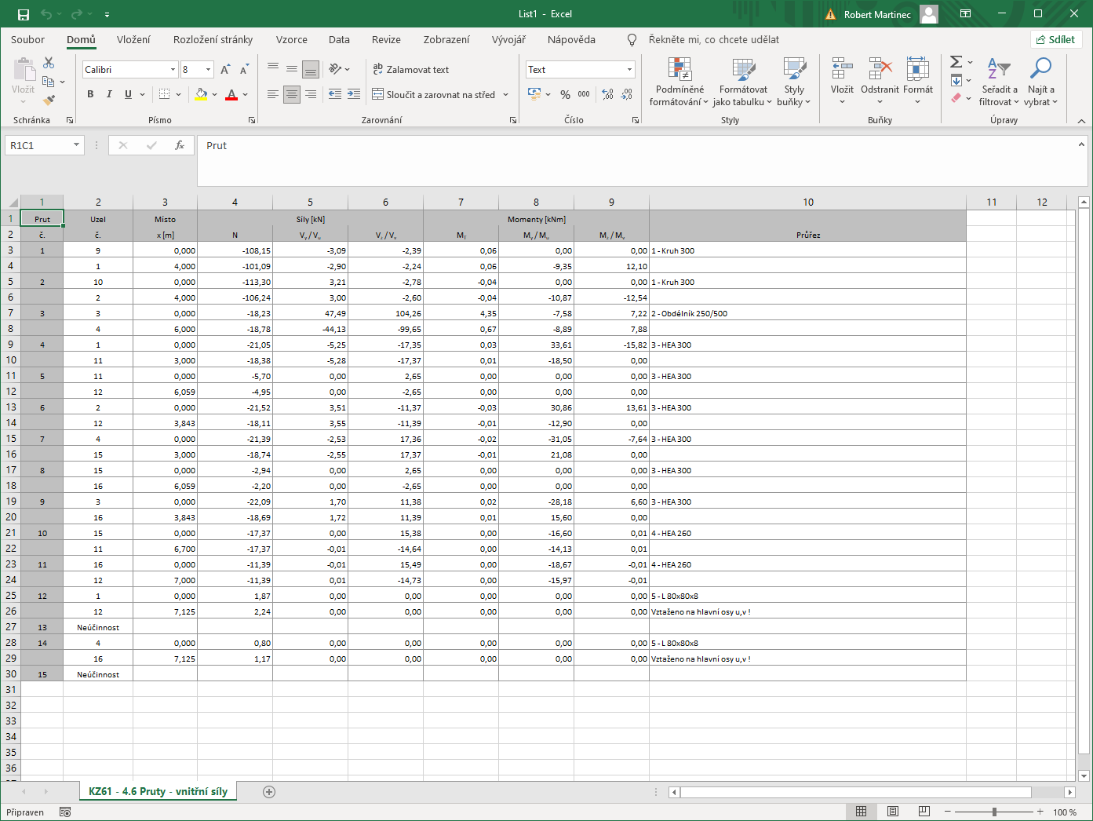The image size is (1093, 821).
Task: Apply cell borders
Action: 165,94
